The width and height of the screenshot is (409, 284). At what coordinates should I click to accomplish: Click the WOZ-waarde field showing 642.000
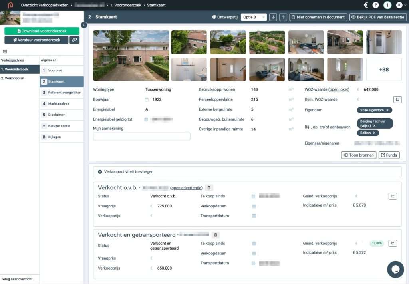tap(371, 89)
